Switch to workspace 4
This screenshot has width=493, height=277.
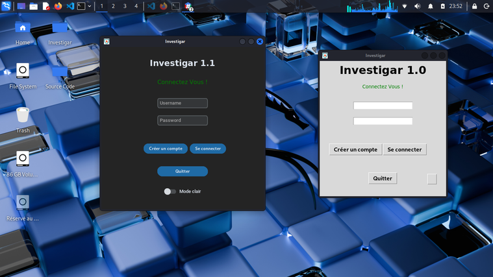coord(136,6)
